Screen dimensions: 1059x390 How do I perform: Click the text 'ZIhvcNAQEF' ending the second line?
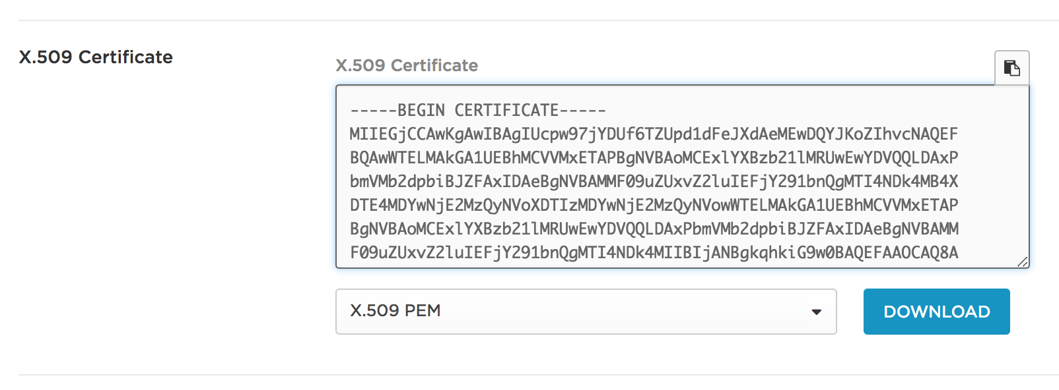tap(910, 134)
